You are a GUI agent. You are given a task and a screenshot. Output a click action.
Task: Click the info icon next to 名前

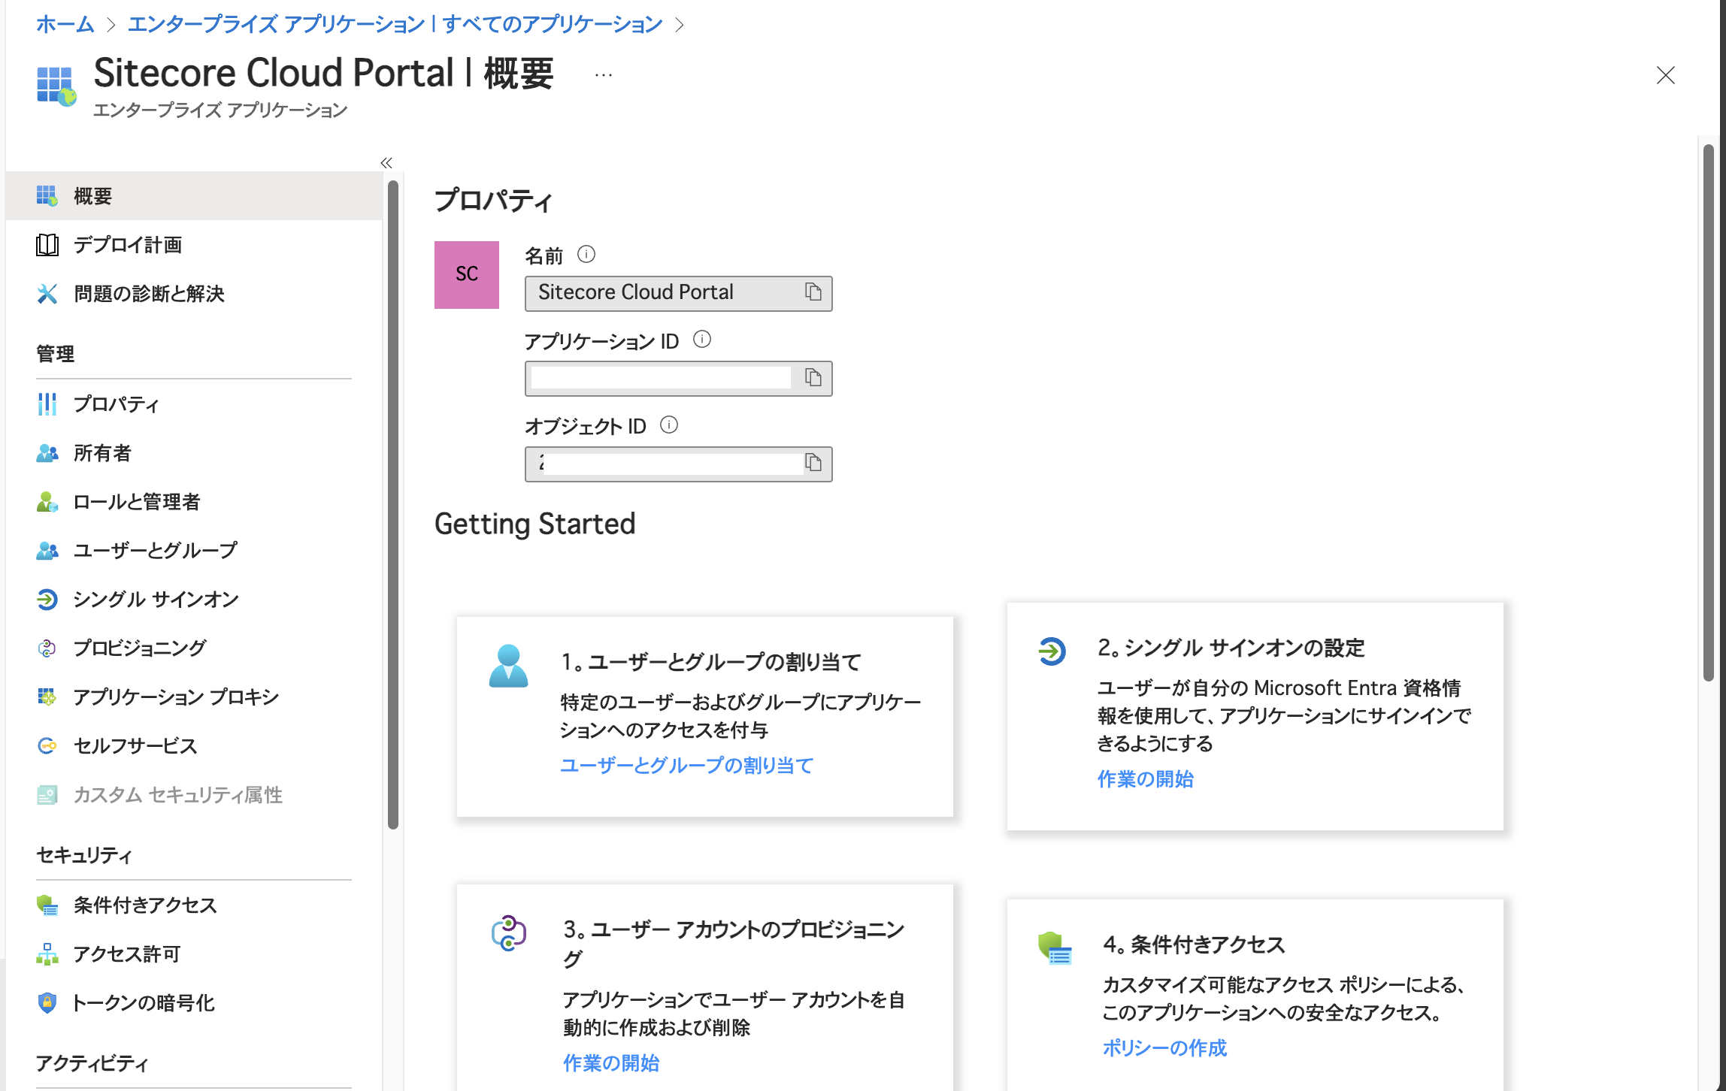pos(586,255)
